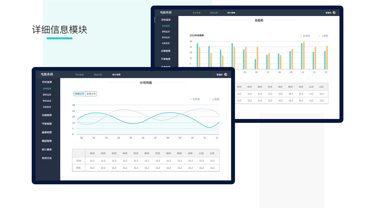
Task: Open 定额管理 in 总能耗 window sidebar
Action: point(166,51)
